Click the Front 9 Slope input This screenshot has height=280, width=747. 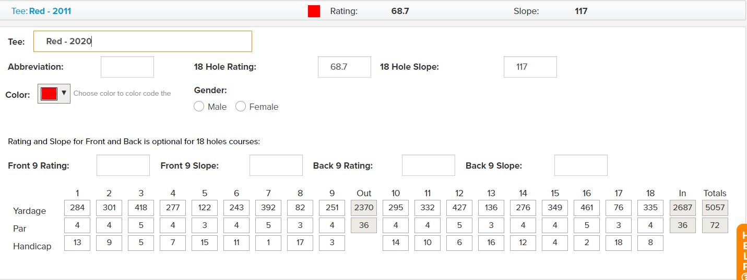pos(276,165)
